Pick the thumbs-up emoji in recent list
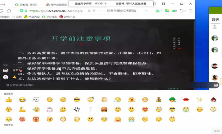 pyautogui.click(x=9, y=100)
